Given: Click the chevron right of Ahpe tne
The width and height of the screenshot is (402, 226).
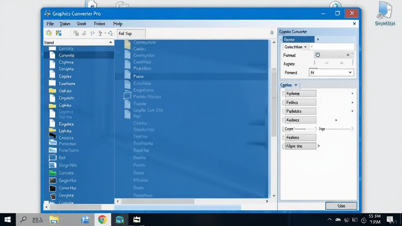Looking at the screenshot, I should (318, 146).
